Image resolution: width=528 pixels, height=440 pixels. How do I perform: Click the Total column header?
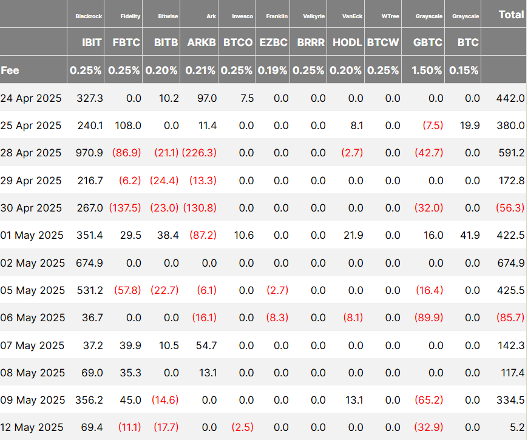pyautogui.click(x=511, y=15)
